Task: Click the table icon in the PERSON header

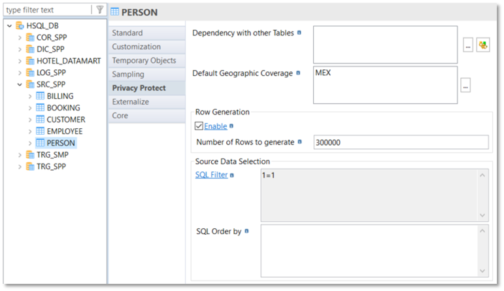Action: click(x=115, y=12)
